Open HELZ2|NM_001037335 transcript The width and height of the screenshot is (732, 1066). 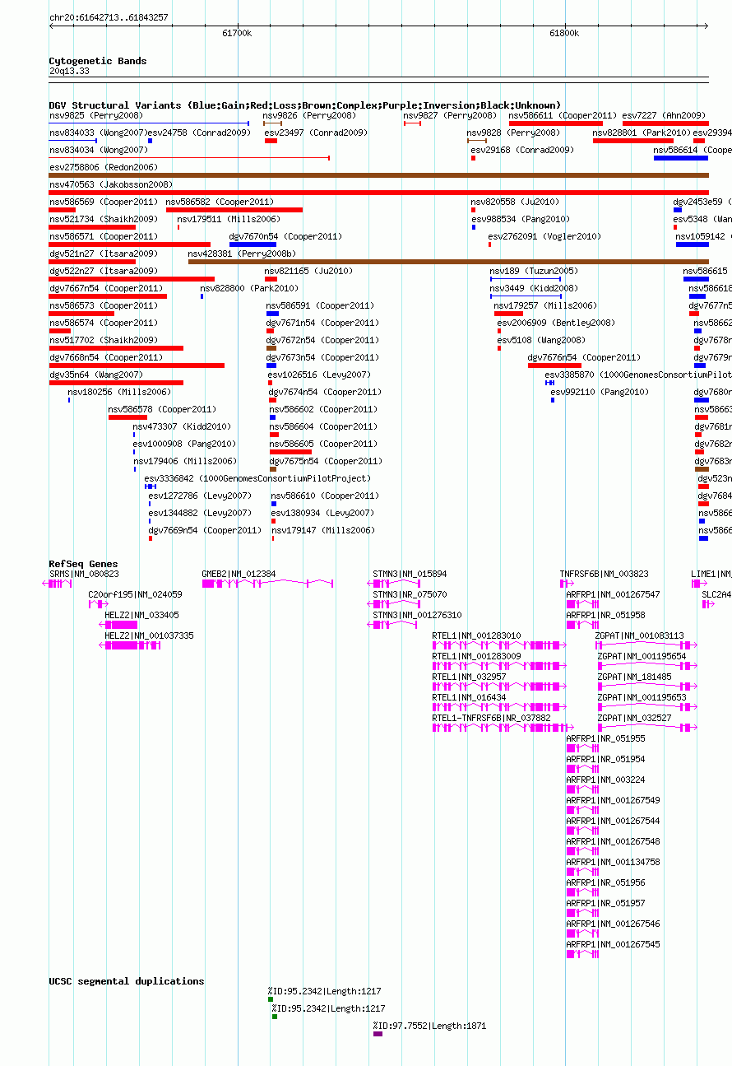pos(129,645)
